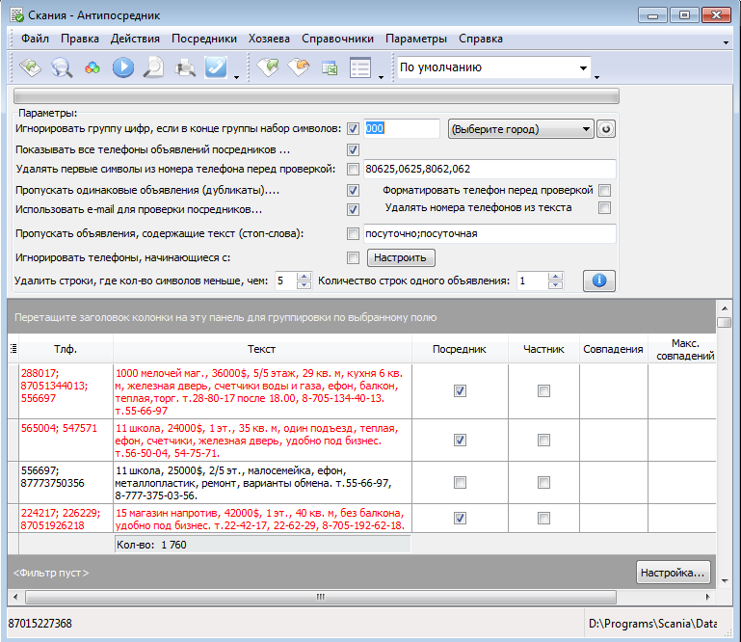Enable 'Удалять номера телефонов из текста' checkbox

(604, 207)
